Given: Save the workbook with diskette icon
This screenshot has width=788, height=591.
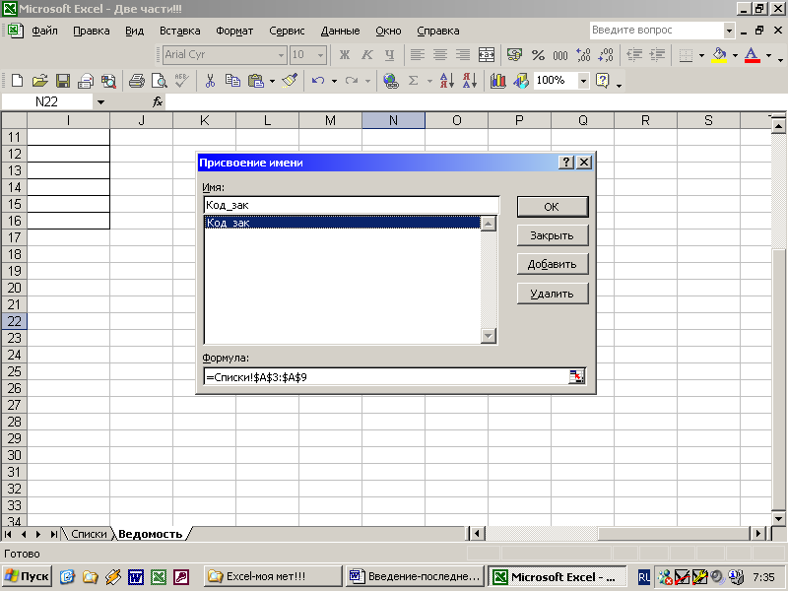Looking at the screenshot, I should point(63,81).
